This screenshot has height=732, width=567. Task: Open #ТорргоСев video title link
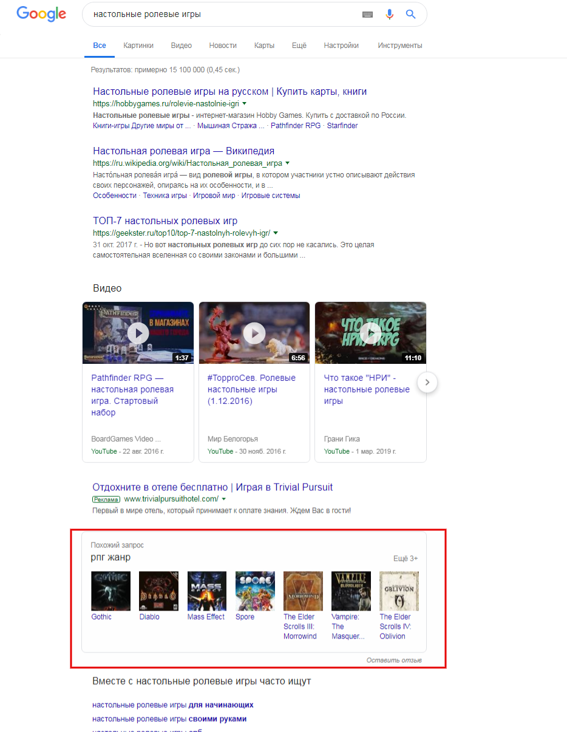[251, 389]
